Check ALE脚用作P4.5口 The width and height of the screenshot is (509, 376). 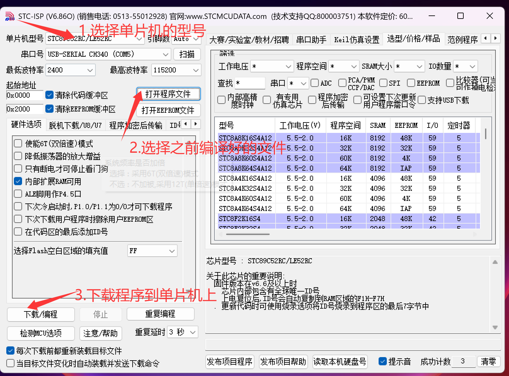tap(18, 194)
